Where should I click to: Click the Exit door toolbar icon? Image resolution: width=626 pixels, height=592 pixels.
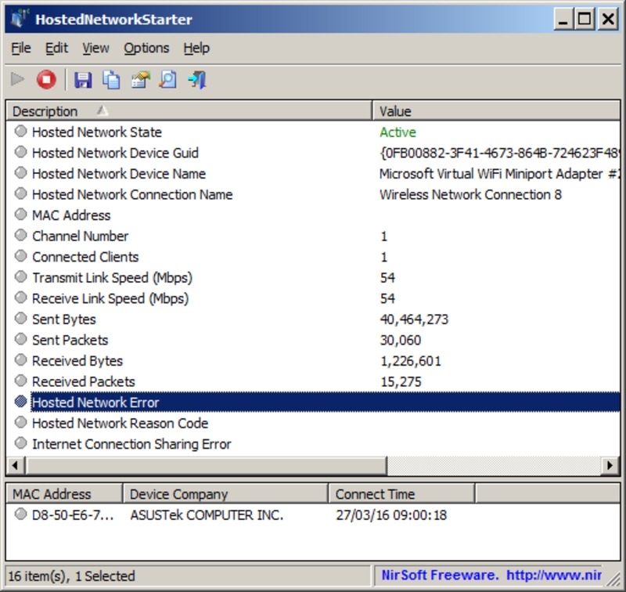[x=196, y=79]
